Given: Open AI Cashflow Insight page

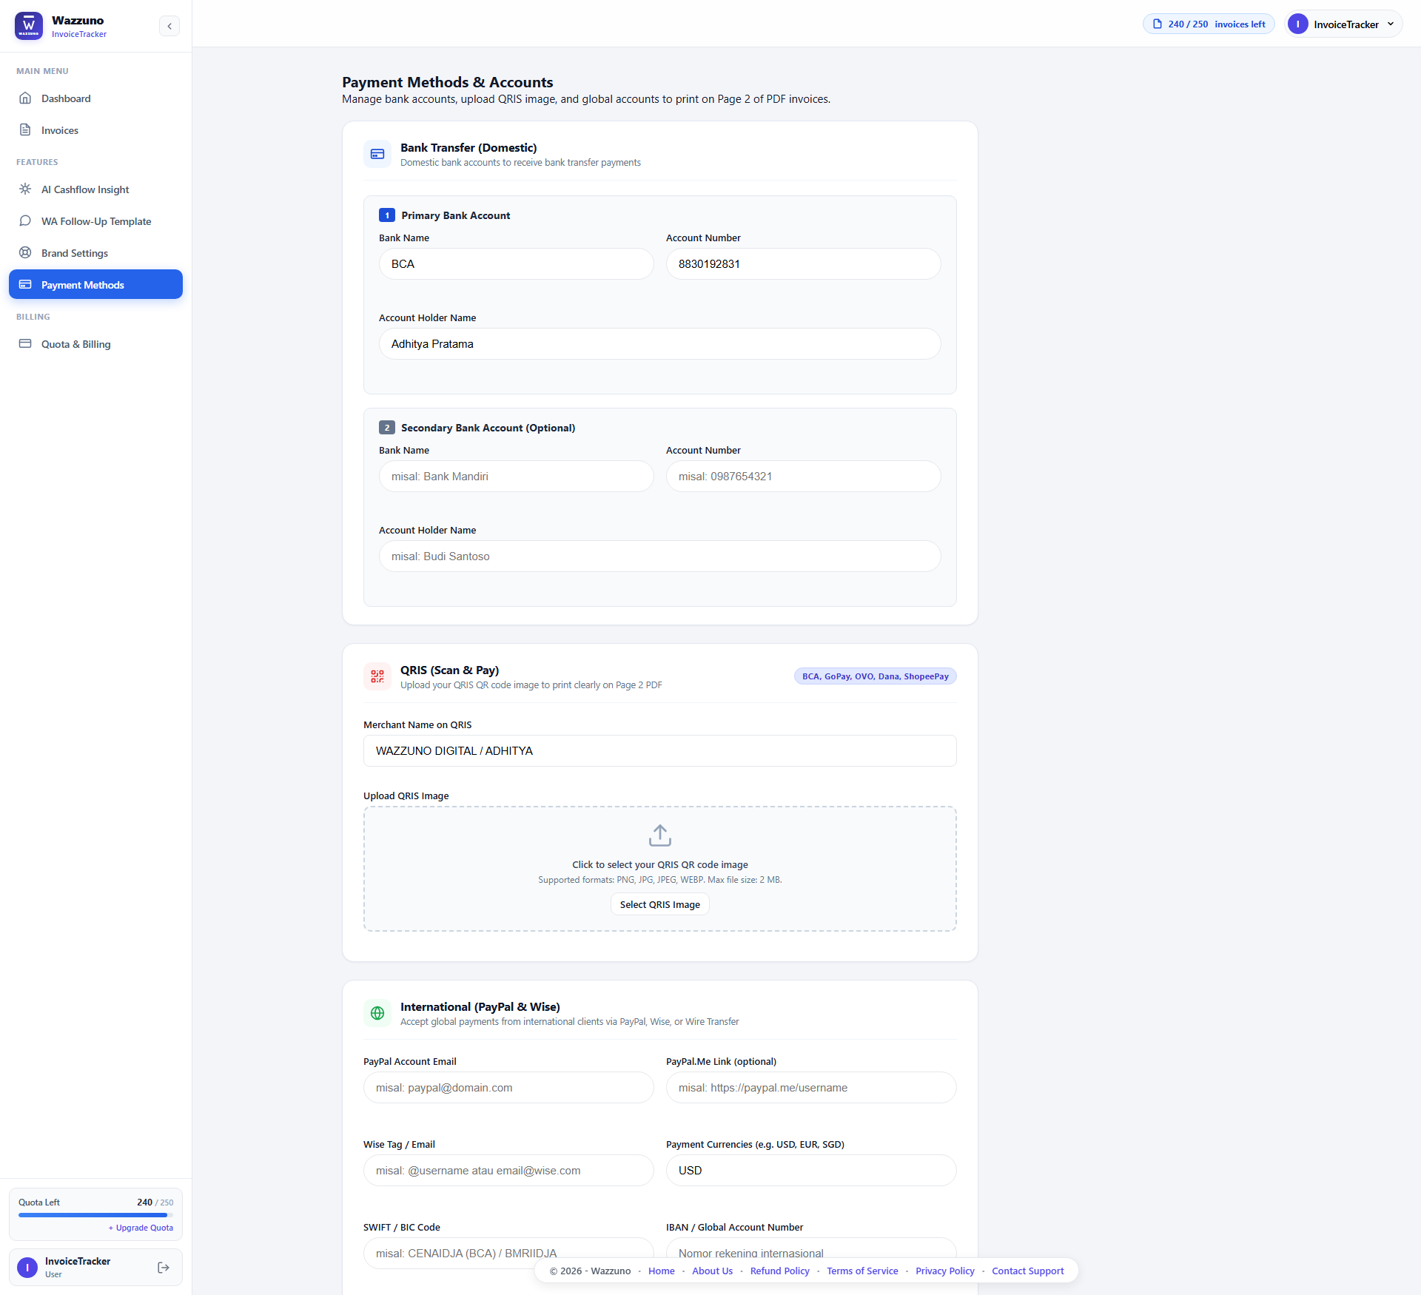Looking at the screenshot, I should coord(95,189).
